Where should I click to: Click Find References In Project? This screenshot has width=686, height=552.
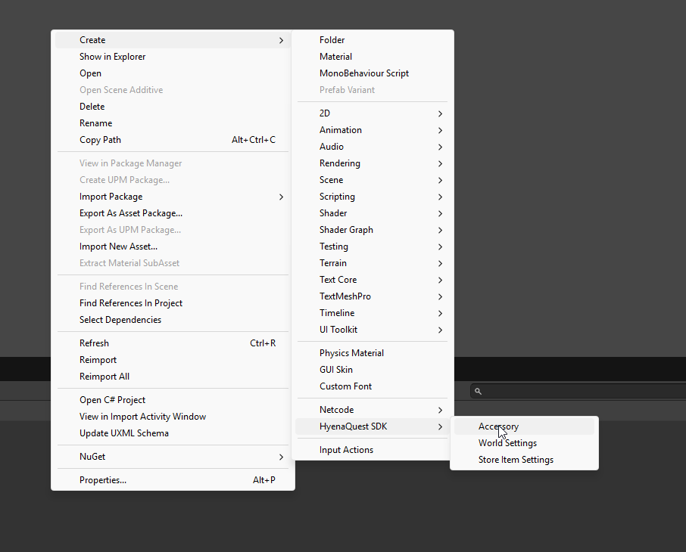coord(173,303)
